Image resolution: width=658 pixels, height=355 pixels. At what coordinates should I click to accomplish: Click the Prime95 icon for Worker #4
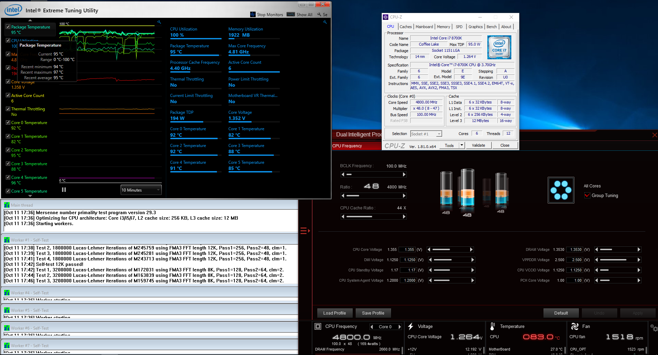[x=7, y=293]
